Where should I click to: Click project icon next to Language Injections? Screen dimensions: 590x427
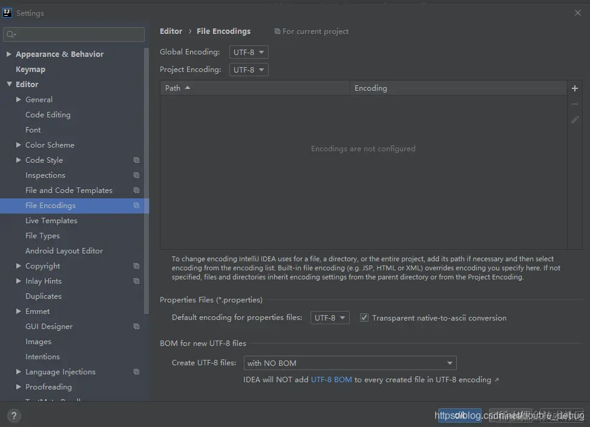click(x=136, y=372)
